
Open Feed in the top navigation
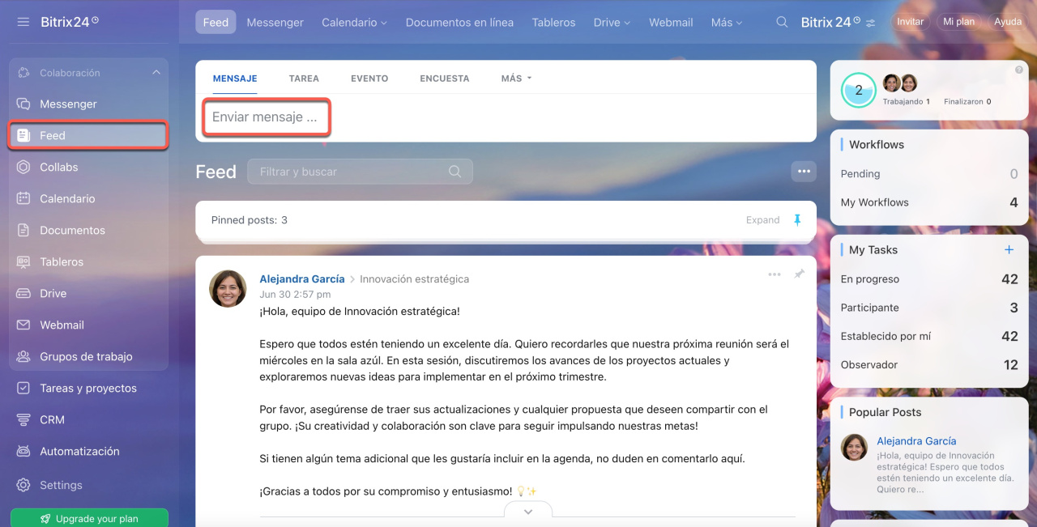pyautogui.click(x=216, y=23)
